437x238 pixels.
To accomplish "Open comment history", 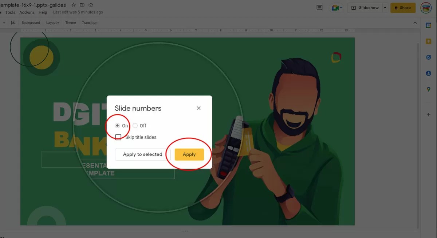I will click(319, 7).
